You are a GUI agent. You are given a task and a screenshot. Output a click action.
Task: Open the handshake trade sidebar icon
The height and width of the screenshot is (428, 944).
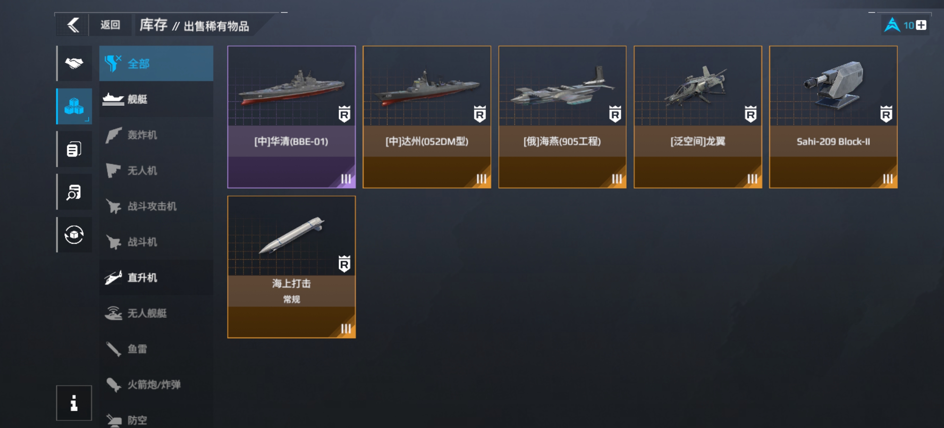click(x=74, y=64)
